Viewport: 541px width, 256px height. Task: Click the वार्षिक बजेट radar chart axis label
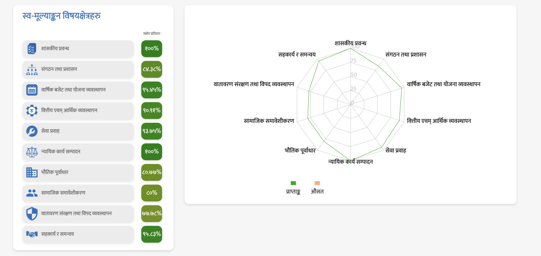tap(444, 84)
